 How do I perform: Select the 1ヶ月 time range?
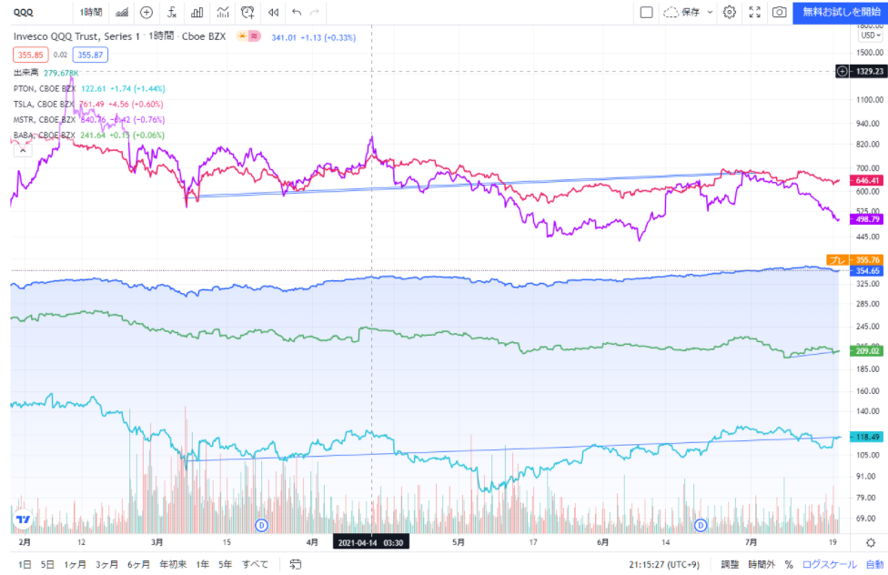click(x=75, y=564)
